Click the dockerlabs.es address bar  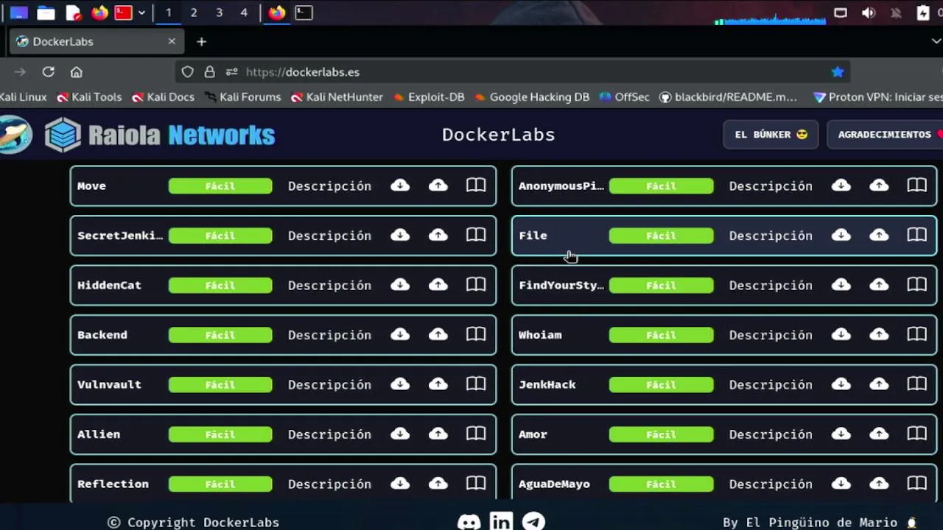tap(513, 71)
